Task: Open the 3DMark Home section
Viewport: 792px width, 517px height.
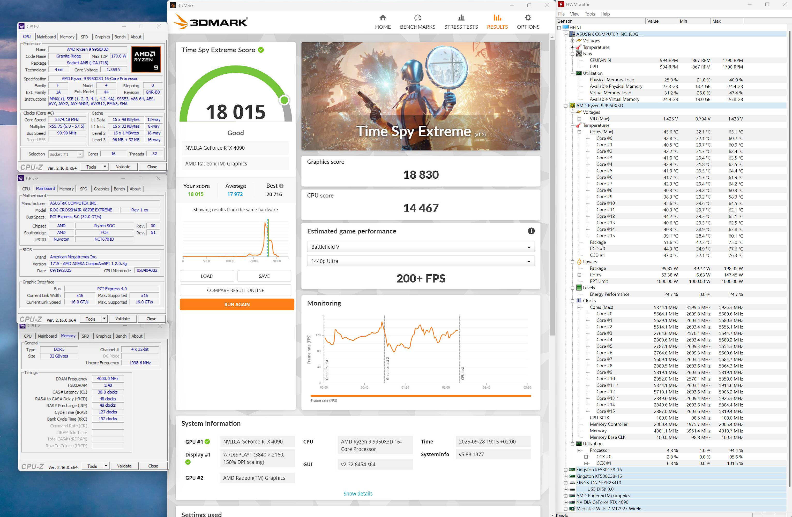Action: (383, 22)
